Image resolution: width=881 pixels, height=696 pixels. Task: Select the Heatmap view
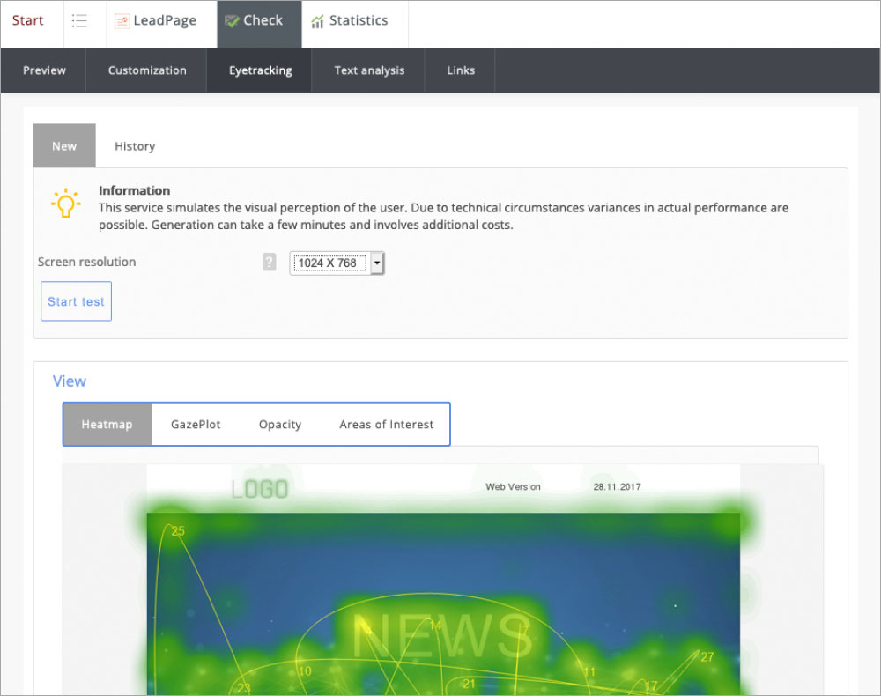coord(107,425)
